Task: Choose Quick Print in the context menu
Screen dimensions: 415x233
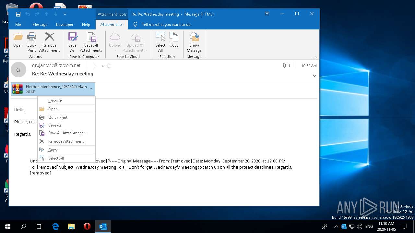Action: 66,117
